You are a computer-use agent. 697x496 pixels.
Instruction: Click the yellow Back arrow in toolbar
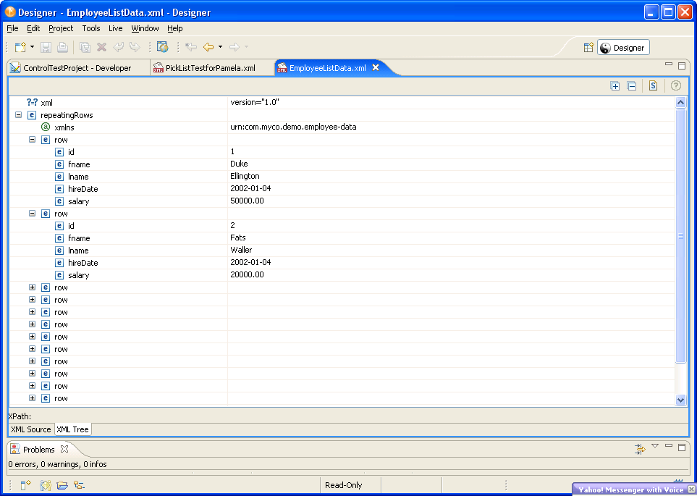pos(208,47)
